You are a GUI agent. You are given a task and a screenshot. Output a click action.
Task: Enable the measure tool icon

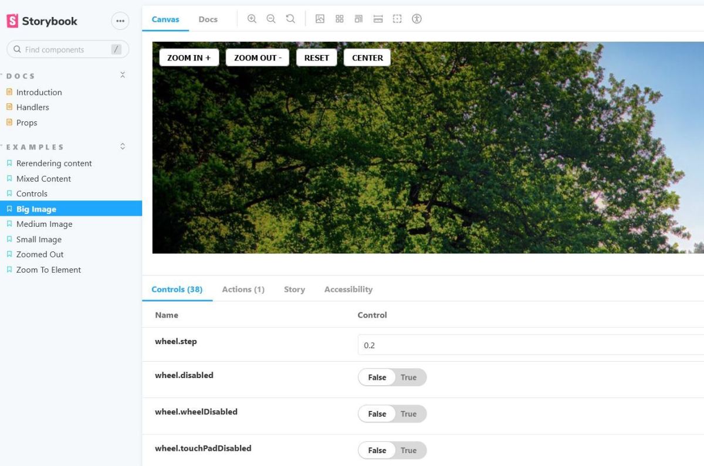(378, 19)
